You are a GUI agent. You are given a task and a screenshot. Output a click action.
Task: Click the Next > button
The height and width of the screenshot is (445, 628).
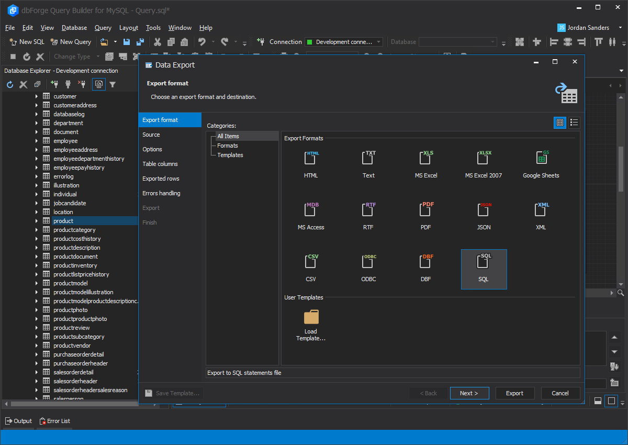click(469, 393)
